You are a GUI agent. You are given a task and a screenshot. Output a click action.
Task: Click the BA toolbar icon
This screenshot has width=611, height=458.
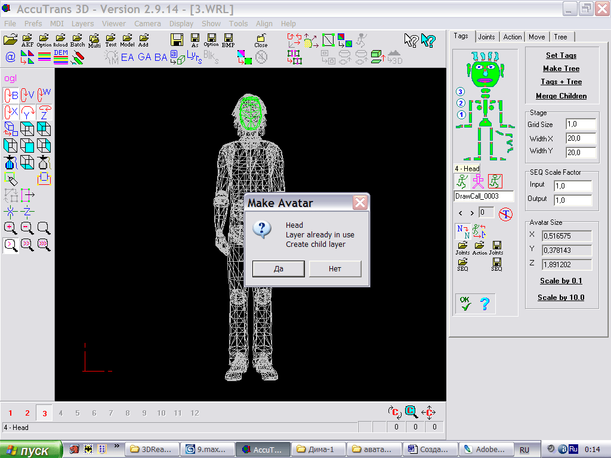coord(161,57)
